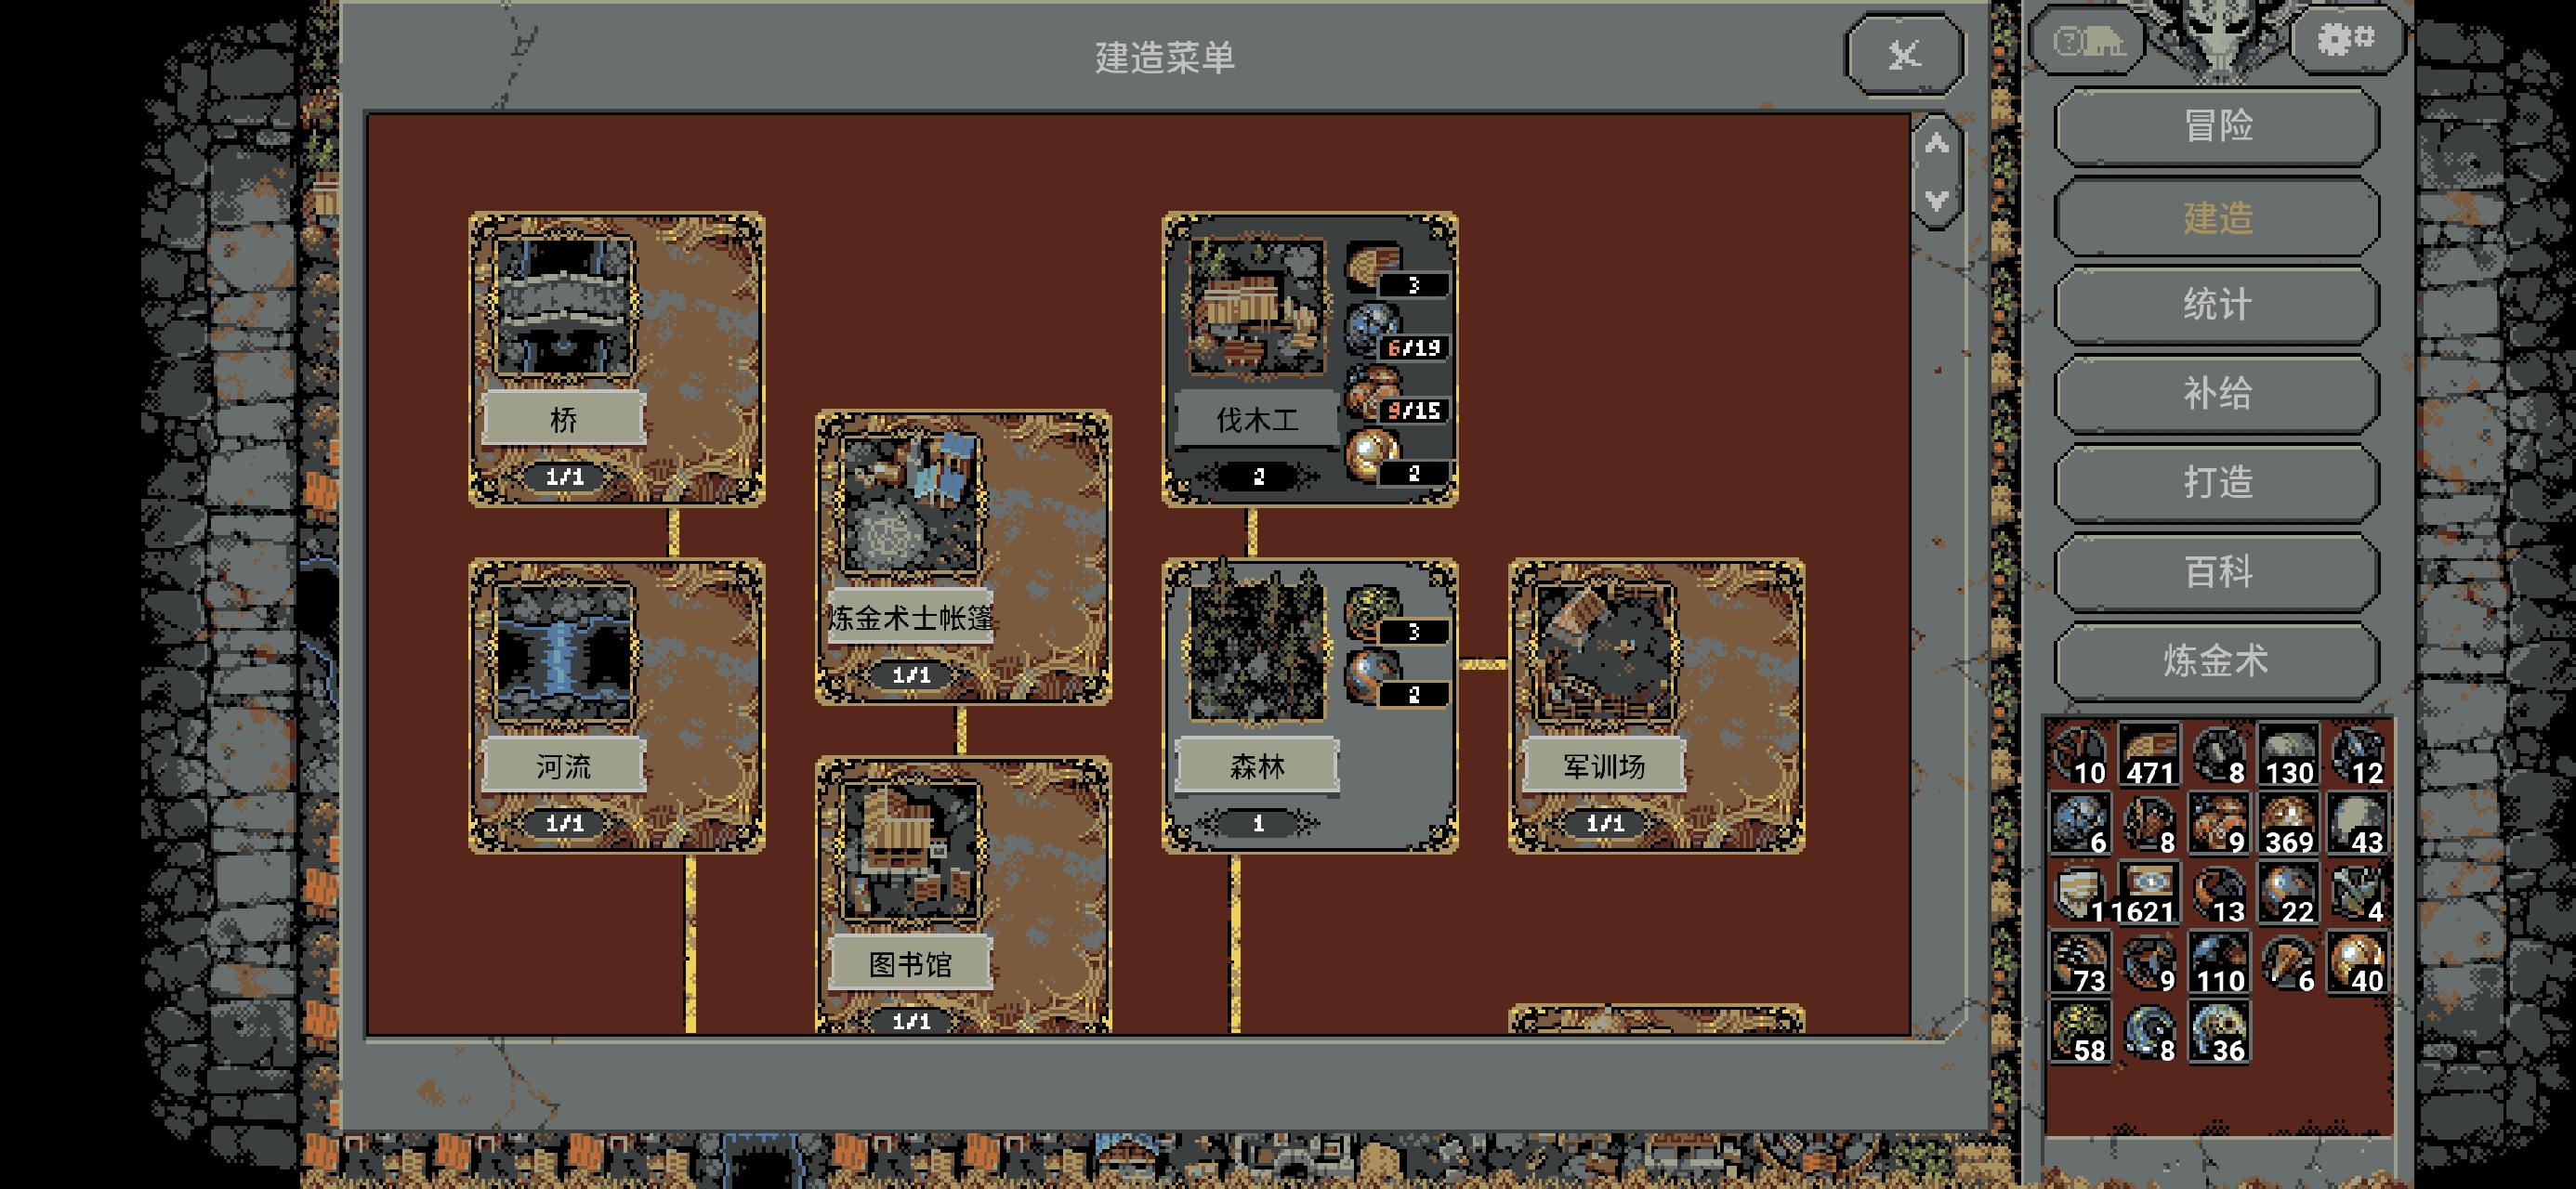Image resolution: width=2576 pixels, height=1189 pixels.
Task: Select the 炼金术士帐篷 building card
Action: [x=963, y=557]
